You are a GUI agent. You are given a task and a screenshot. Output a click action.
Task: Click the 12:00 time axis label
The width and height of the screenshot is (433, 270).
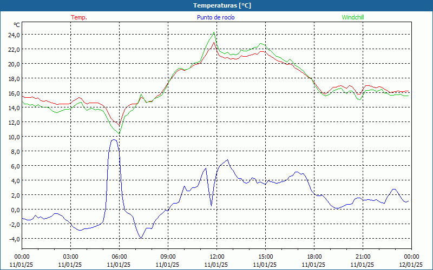coord(217,257)
